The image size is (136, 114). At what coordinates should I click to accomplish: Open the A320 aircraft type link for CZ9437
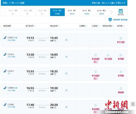(11, 40)
